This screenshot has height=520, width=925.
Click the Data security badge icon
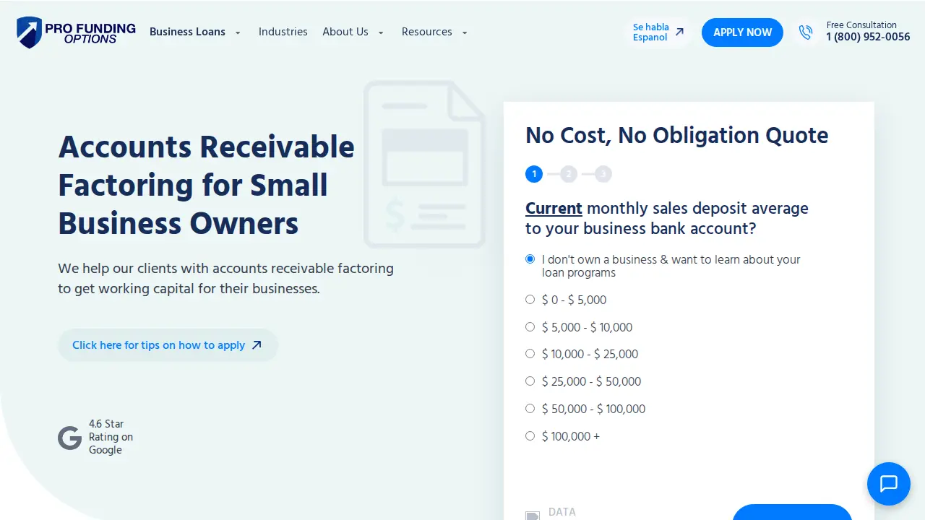point(533,516)
